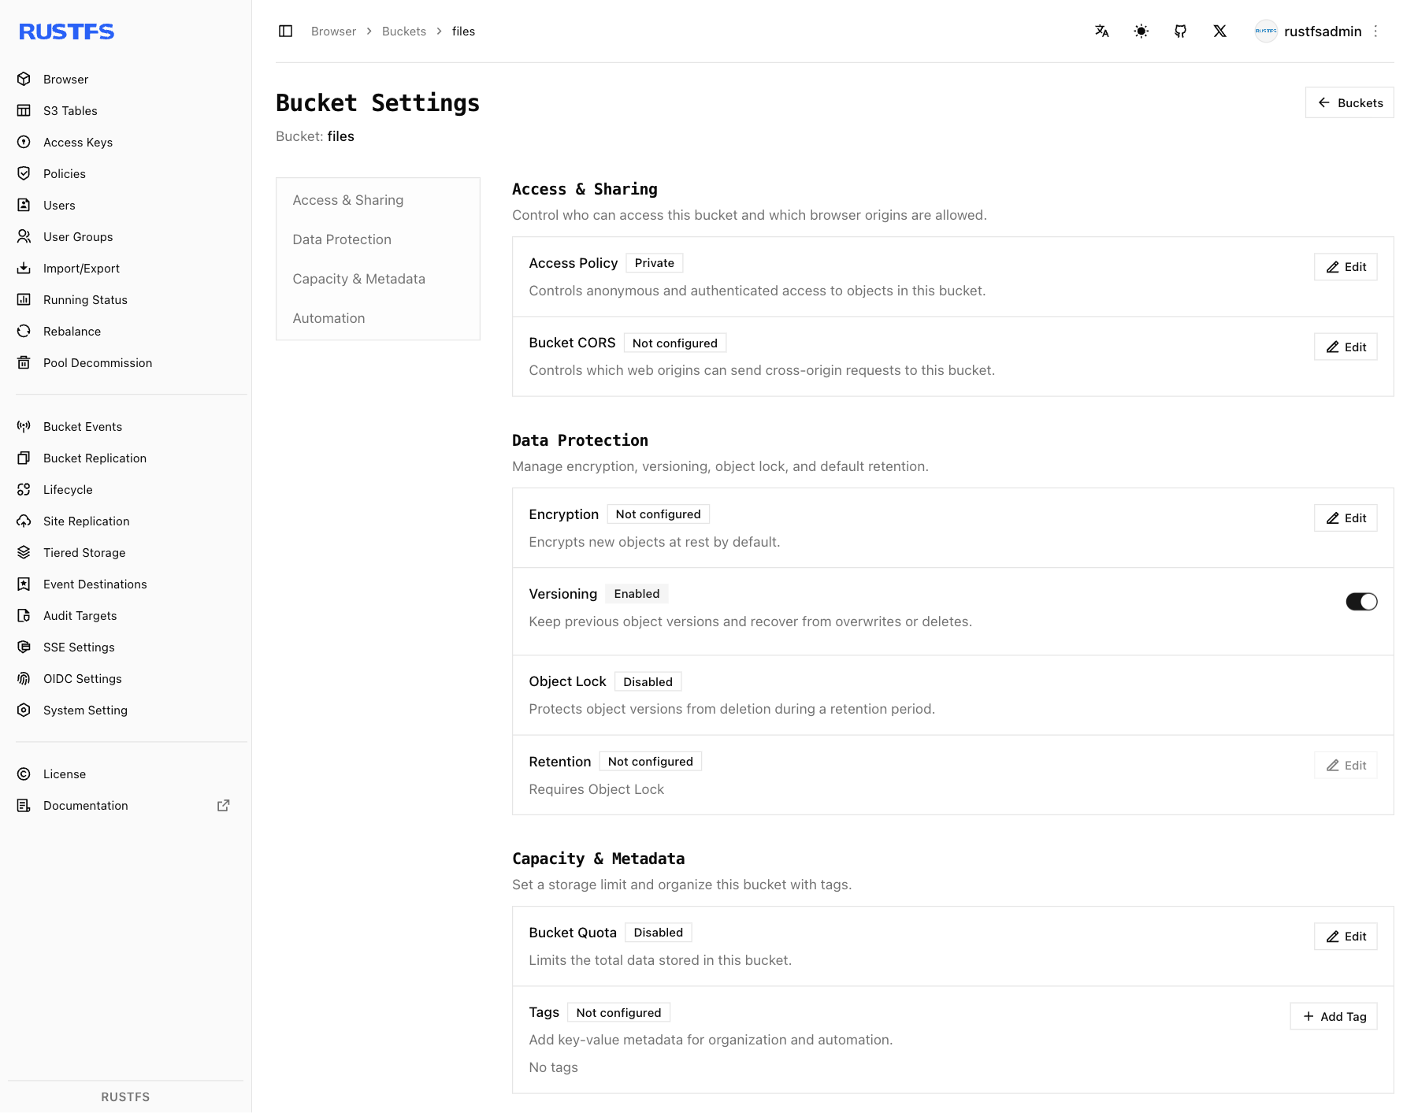Open the SSE Settings sidebar item

(x=126, y=647)
